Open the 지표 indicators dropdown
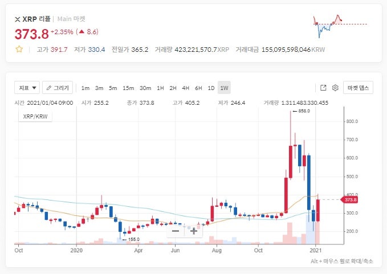Viewport: 387px width, 274px height. click(x=27, y=88)
